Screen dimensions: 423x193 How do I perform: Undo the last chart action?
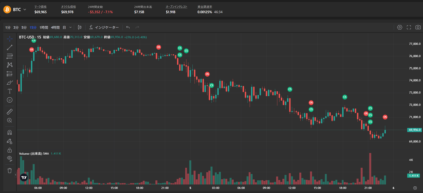coord(128,27)
